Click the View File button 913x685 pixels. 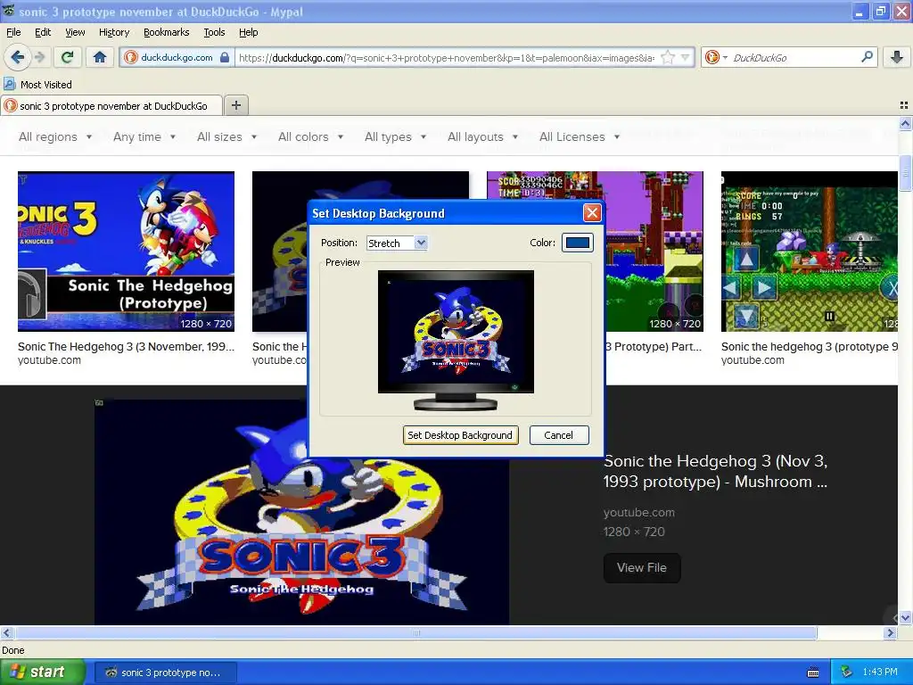(x=642, y=568)
